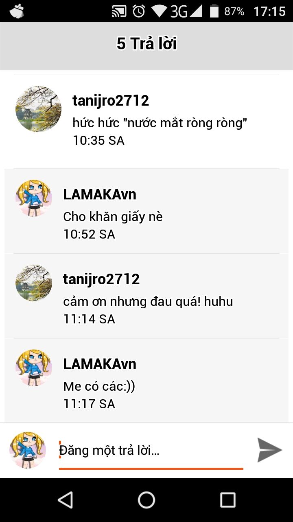293x522 pixels.
Task: Open tanijro2712's avatar on top comment
Action: [38, 109]
